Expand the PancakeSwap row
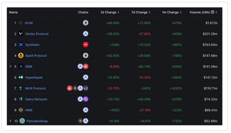Image resolution: width=231 pixels, height=133 pixels. pyautogui.click(x=10, y=121)
